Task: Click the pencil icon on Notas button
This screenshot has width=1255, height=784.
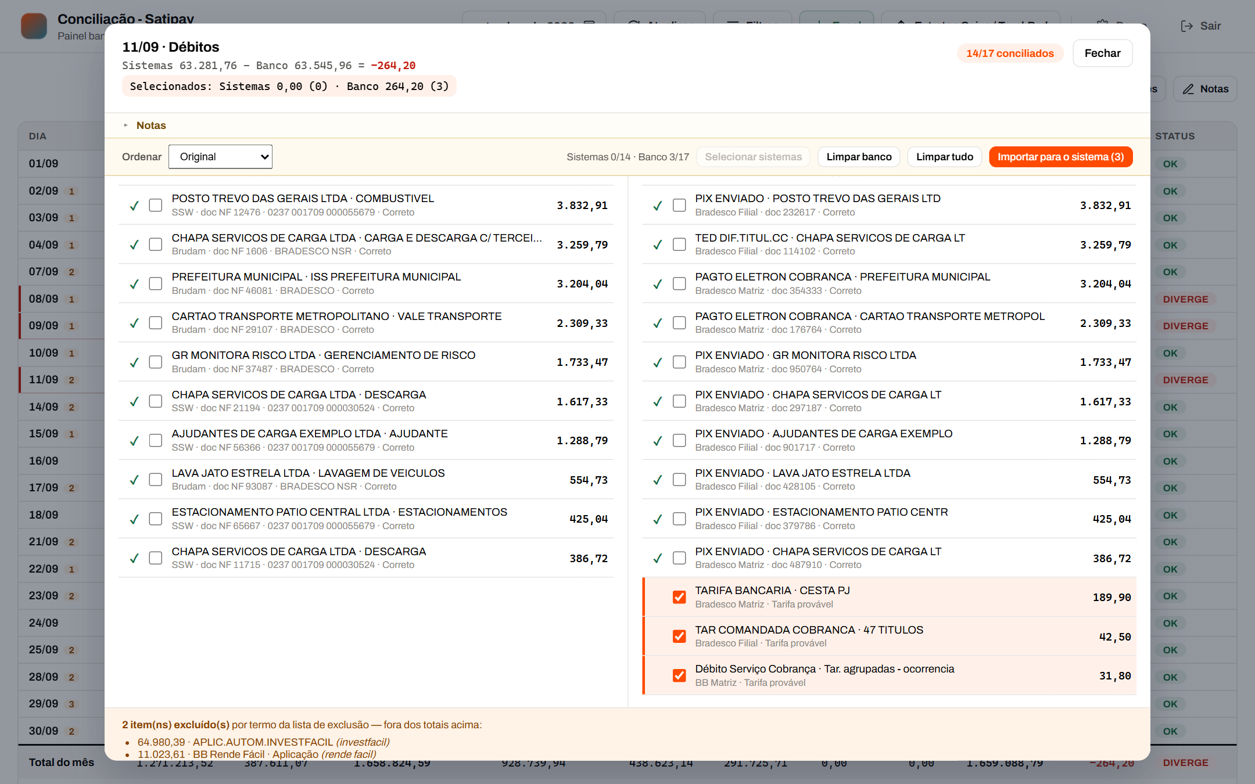Action: 1188,89
